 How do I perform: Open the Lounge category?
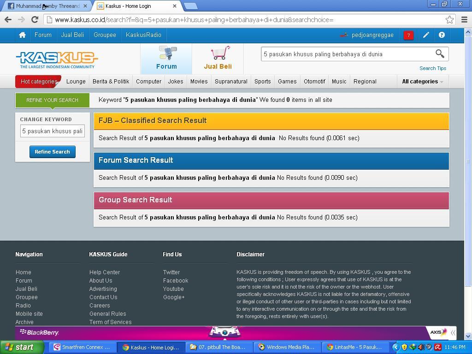76,82
